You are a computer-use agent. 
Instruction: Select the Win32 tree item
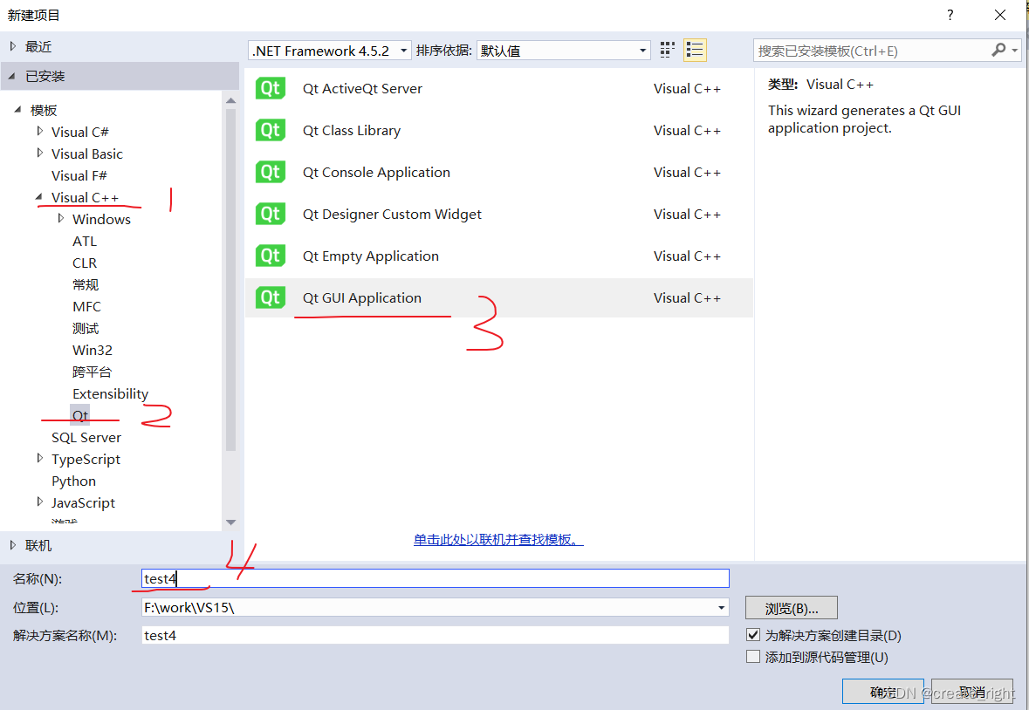pos(93,350)
